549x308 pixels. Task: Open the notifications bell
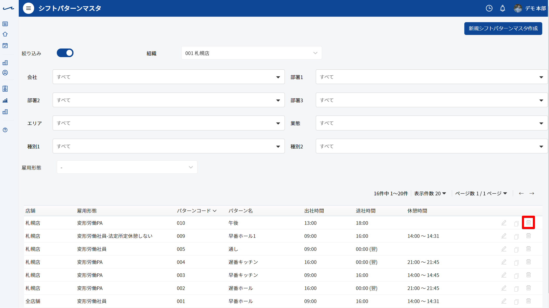tap(503, 8)
